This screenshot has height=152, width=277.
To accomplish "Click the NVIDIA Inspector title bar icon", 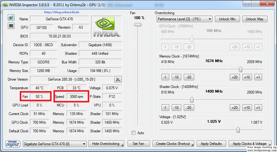I will pos(5,5).
